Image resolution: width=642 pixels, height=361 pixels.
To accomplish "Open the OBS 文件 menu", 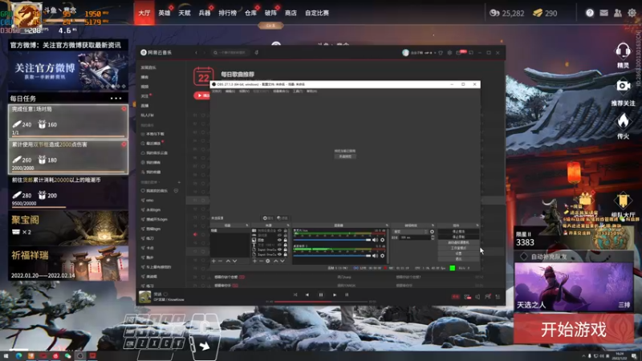I will tap(217, 91).
